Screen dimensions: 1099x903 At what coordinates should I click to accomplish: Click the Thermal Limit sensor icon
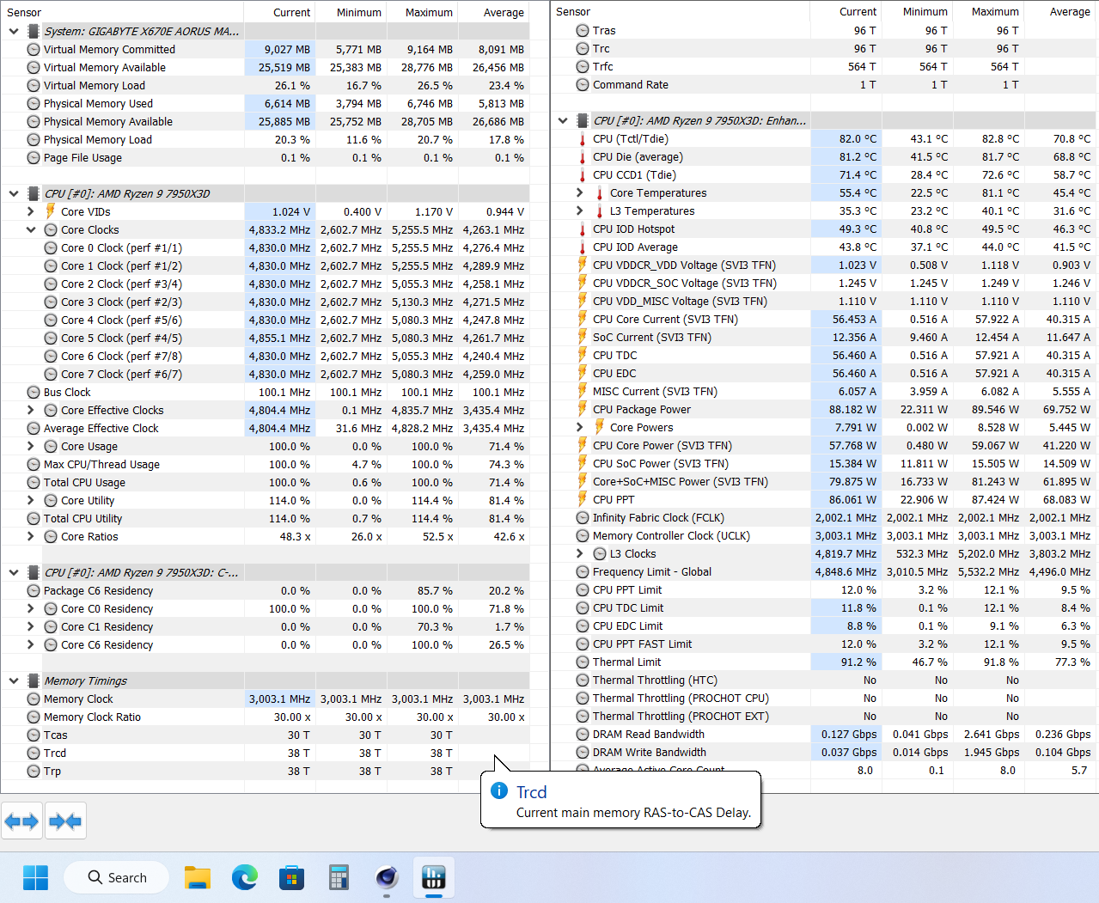tap(582, 662)
